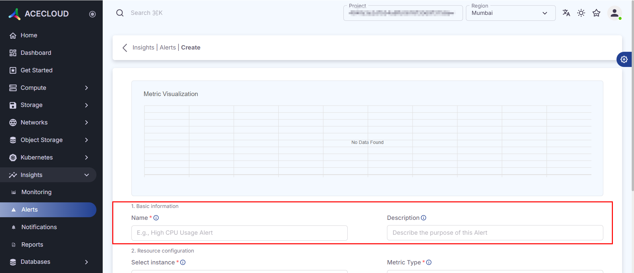
Task: Click the language translate icon
Action: click(566, 13)
